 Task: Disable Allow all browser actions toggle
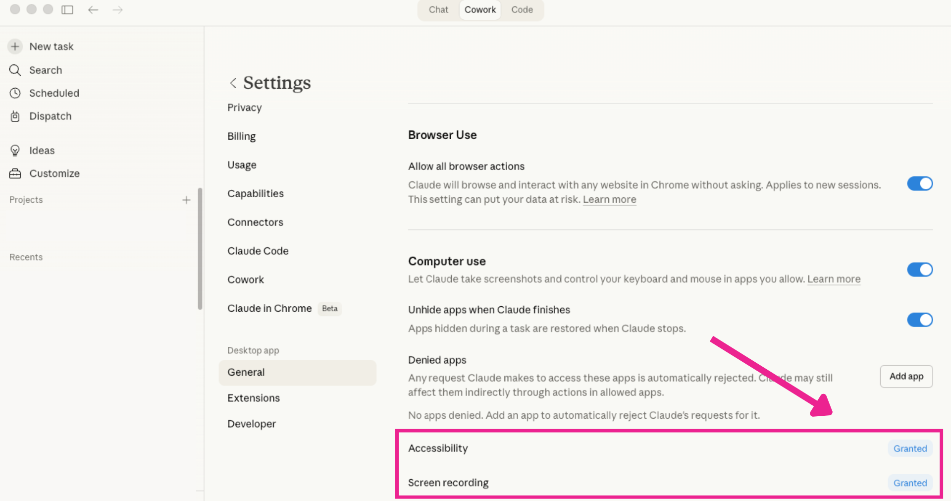coord(919,184)
